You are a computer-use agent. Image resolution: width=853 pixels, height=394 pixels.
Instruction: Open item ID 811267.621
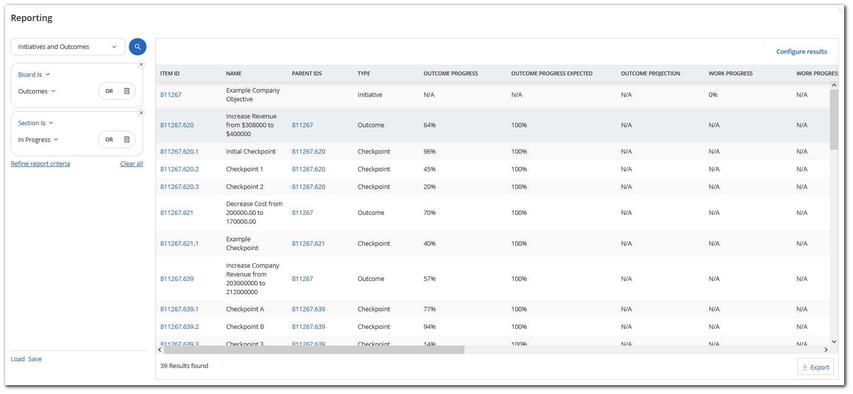click(x=177, y=213)
